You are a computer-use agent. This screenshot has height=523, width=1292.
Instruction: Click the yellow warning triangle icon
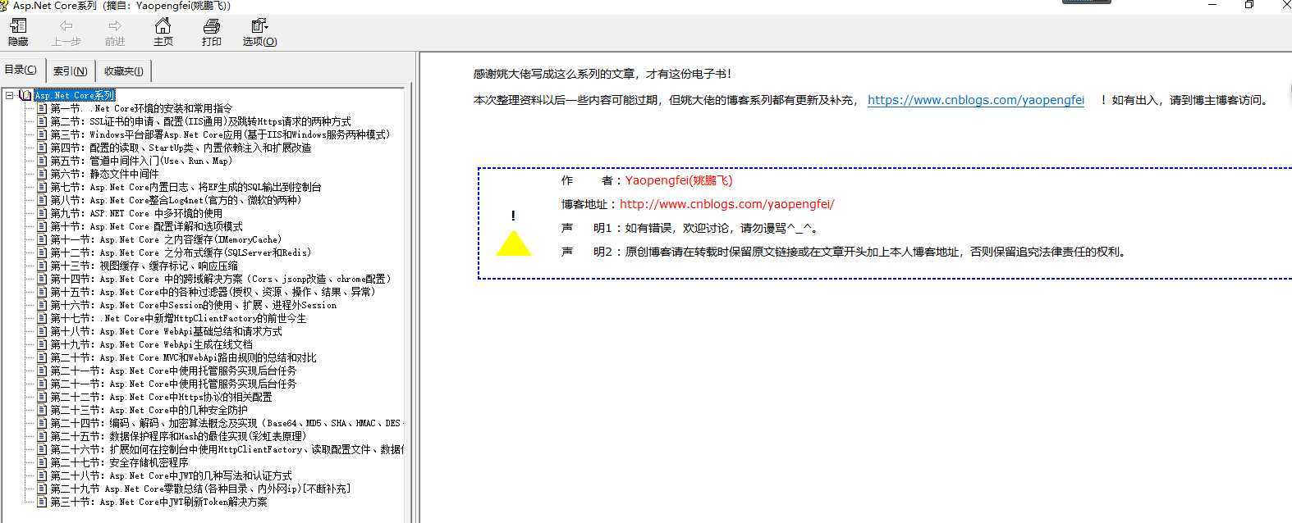(514, 243)
